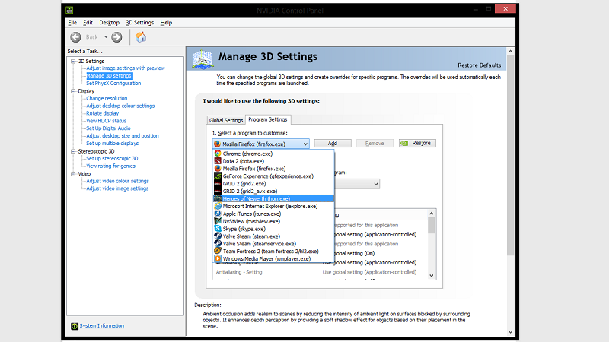The height and width of the screenshot is (342, 609).
Task: Select the Mozilla Firefox icon in dropdown list
Action: pyautogui.click(x=218, y=169)
